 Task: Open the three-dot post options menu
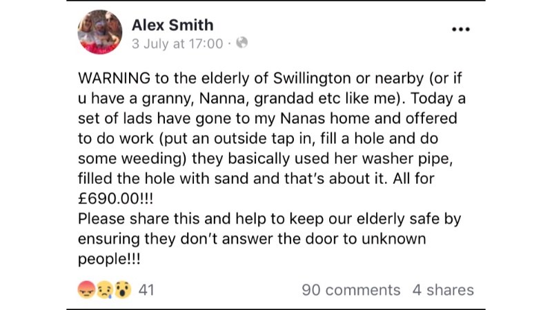coord(461,29)
